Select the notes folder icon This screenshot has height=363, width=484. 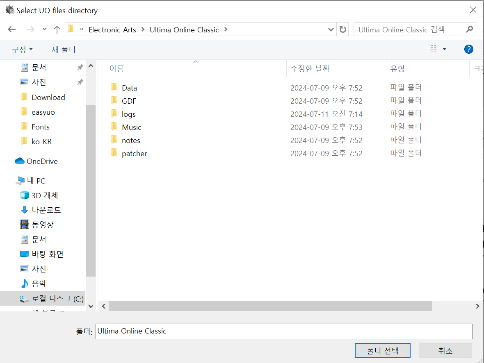[114, 140]
